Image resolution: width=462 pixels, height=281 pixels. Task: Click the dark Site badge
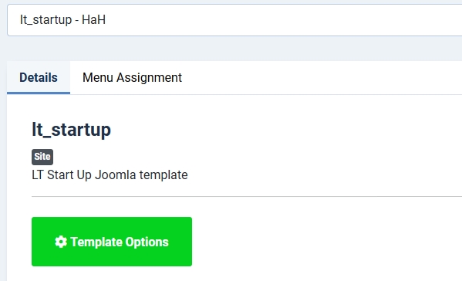(x=42, y=157)
